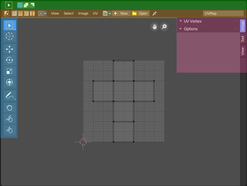
Task: Open the View menu
Action: (55, 13)
